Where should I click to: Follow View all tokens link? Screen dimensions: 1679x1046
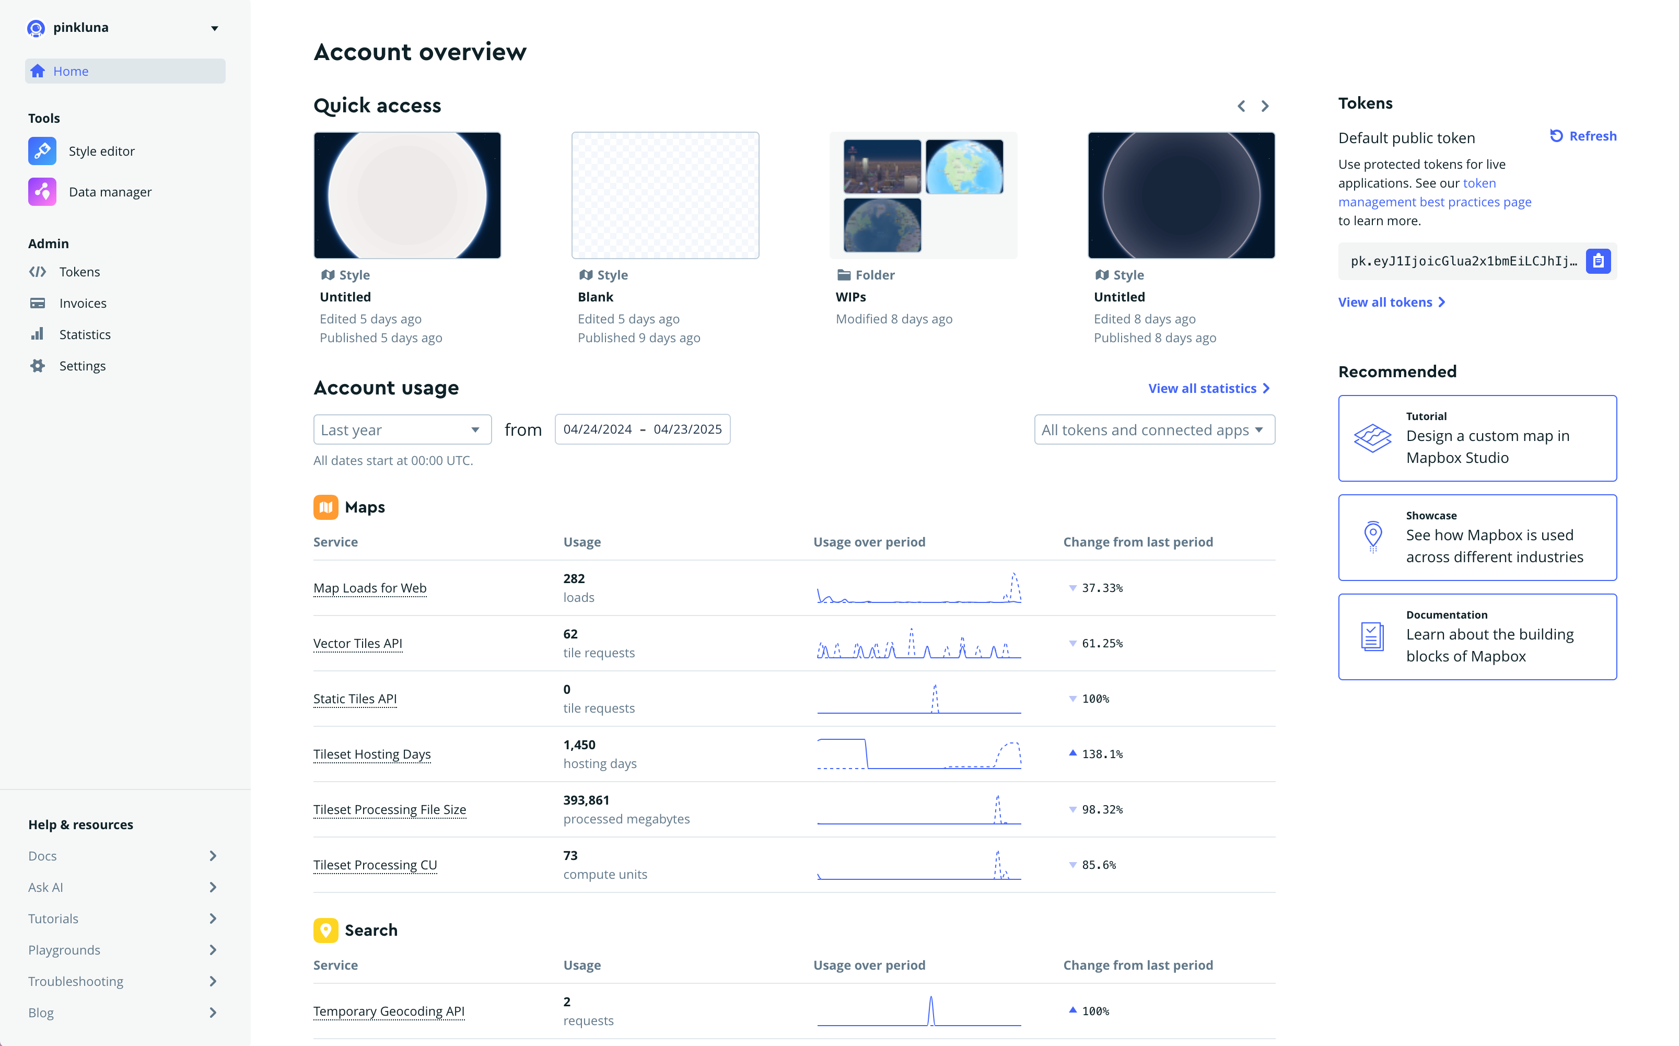click(1391, 301)
